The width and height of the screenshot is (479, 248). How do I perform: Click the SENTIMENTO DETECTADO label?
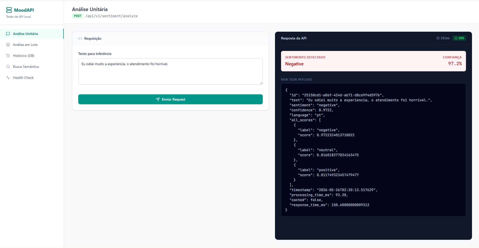pos(305,57)
